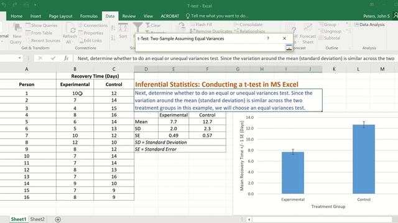The height and width of the screenshot is (223, 398).
Task: Switch to Sheet2 tab
Action: click(x=37, y=219)
